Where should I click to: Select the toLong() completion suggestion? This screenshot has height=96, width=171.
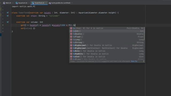pyautogui.click(x=107, y=40)
